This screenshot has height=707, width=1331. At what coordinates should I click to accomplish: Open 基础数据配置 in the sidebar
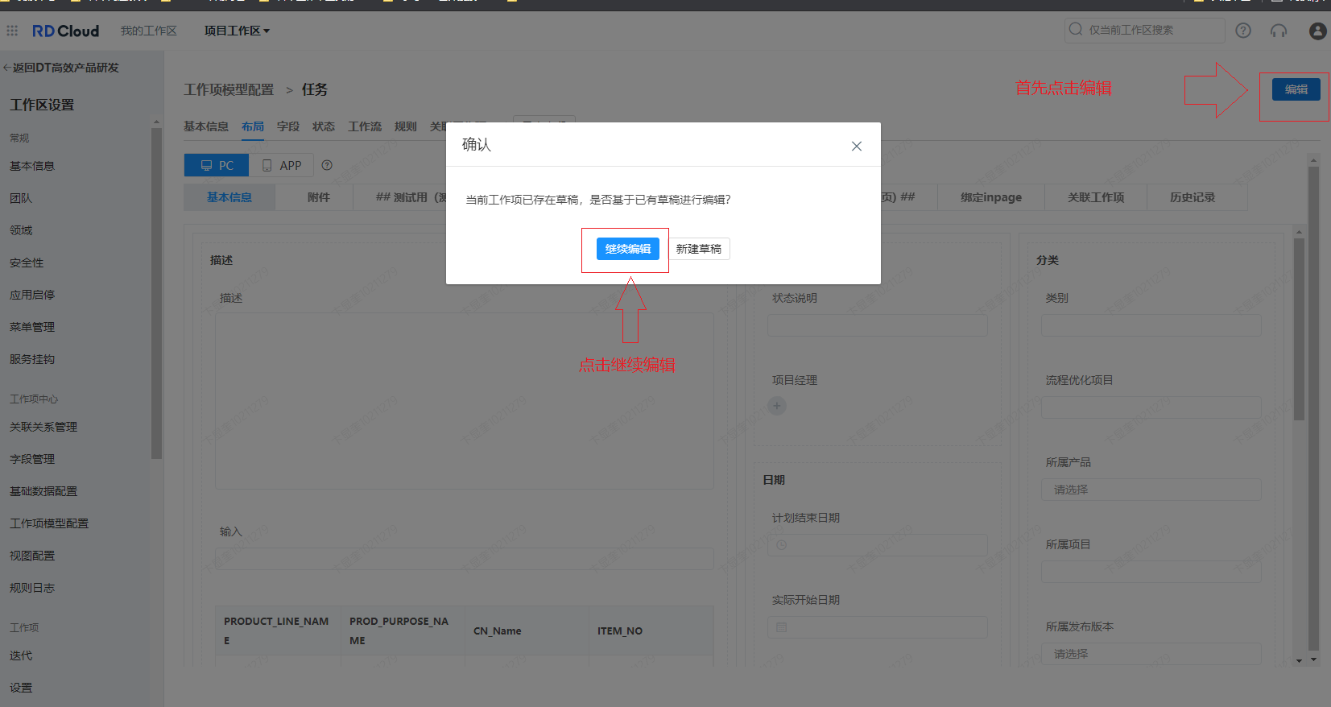(43, 491)
